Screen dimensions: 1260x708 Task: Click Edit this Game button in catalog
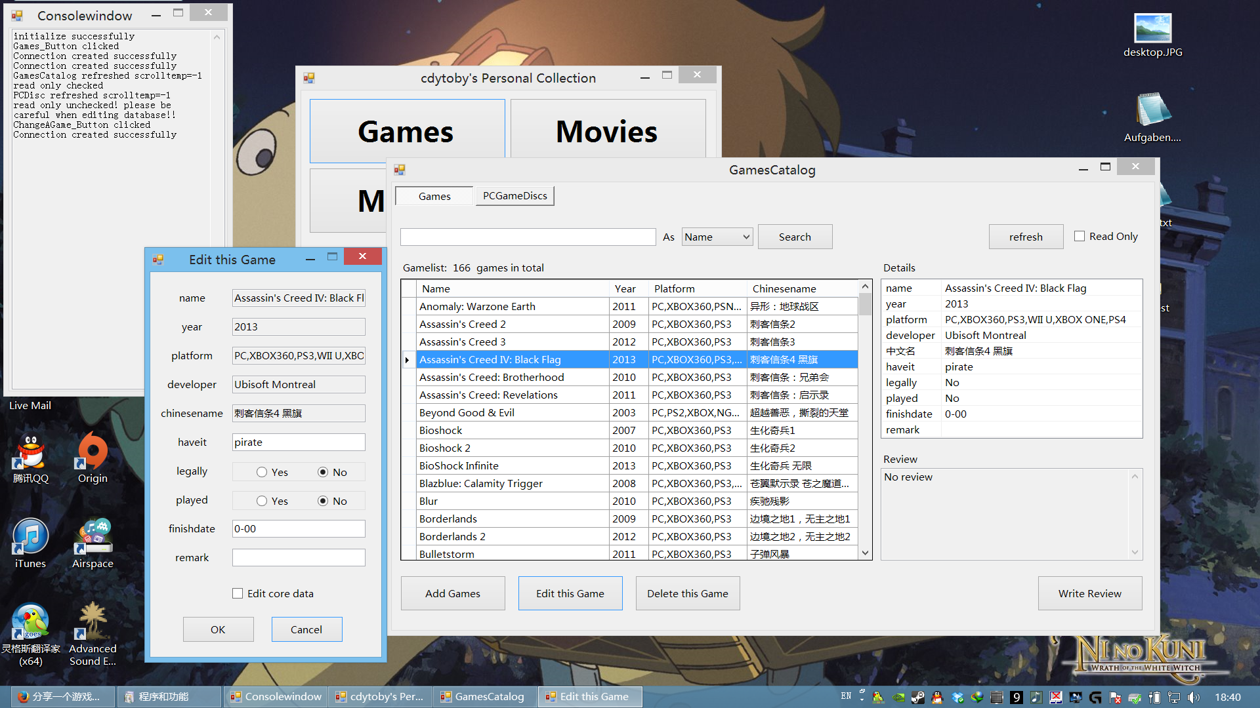(x=570, y=593)
